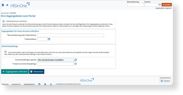This screenshot has width=183, height=95.
Task: Cancel with the Abbrechen button
Action: pos(37,72)
